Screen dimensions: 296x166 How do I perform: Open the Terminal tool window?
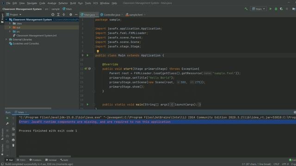point(51,160)
